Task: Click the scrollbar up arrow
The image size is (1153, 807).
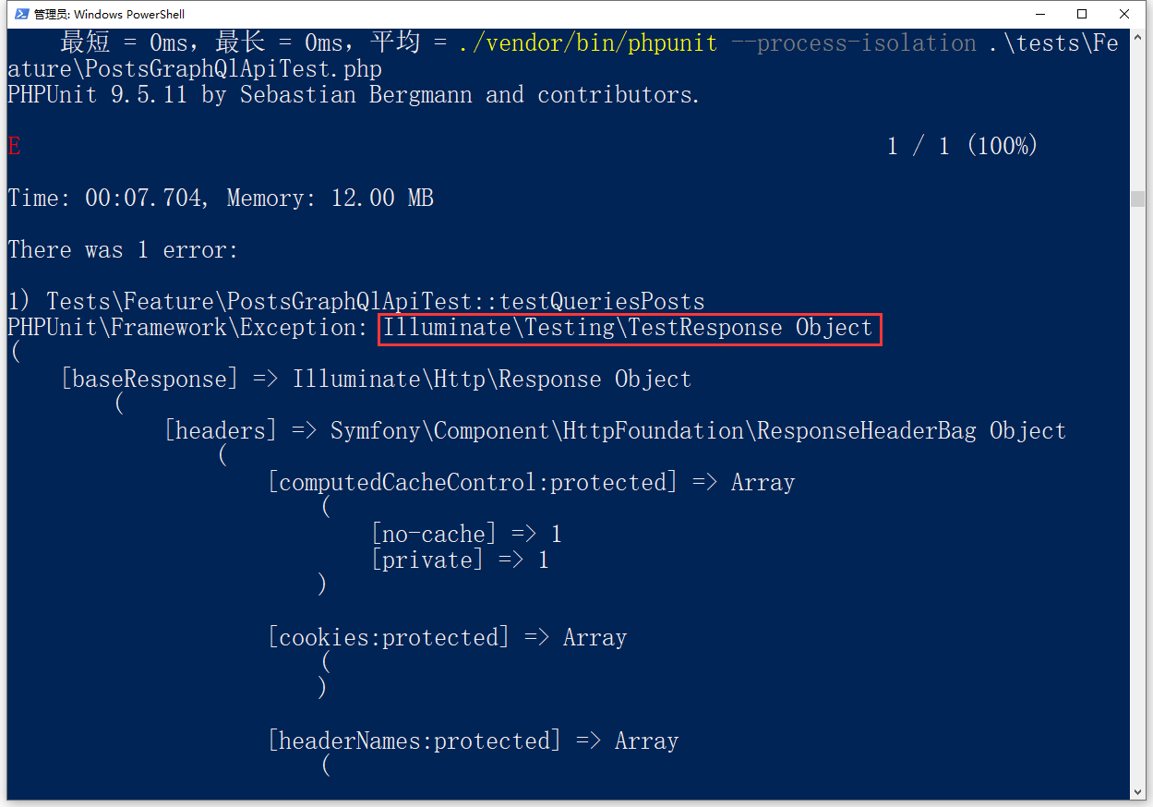Action: click(x=1137, y=37)
